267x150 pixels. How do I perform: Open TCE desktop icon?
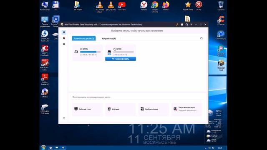[x=55, y=6]
